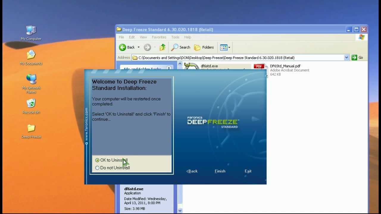Viewport: 381px width, 214px height.
Task: Click the green Back navigation icon
Action: (123, 47)
